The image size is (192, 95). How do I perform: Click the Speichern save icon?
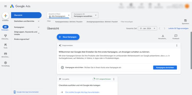(x=185, y=20)
